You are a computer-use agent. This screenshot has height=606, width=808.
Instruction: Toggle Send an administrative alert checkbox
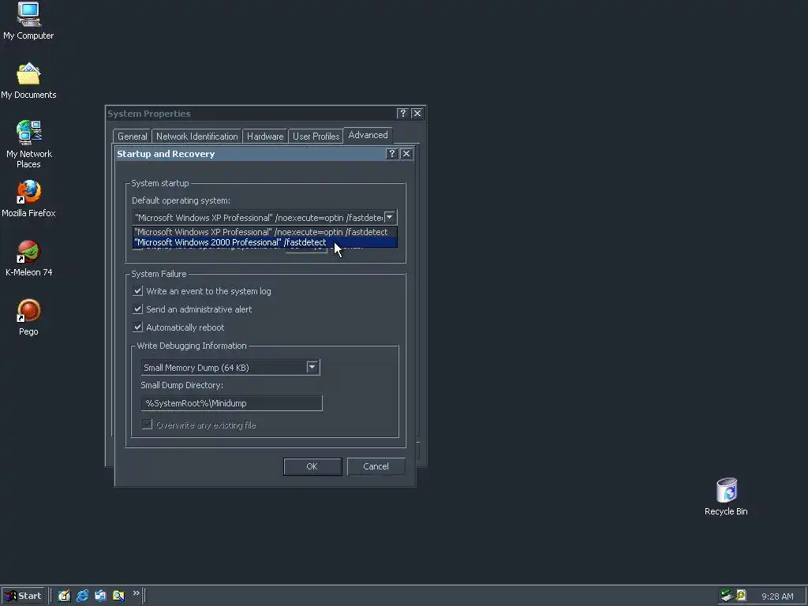[137, 309]
